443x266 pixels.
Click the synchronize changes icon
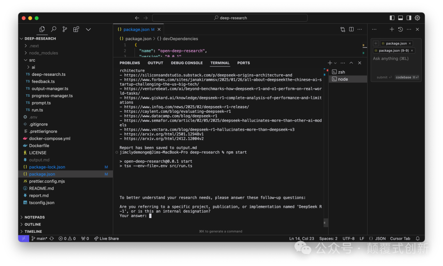pos(52,239)
